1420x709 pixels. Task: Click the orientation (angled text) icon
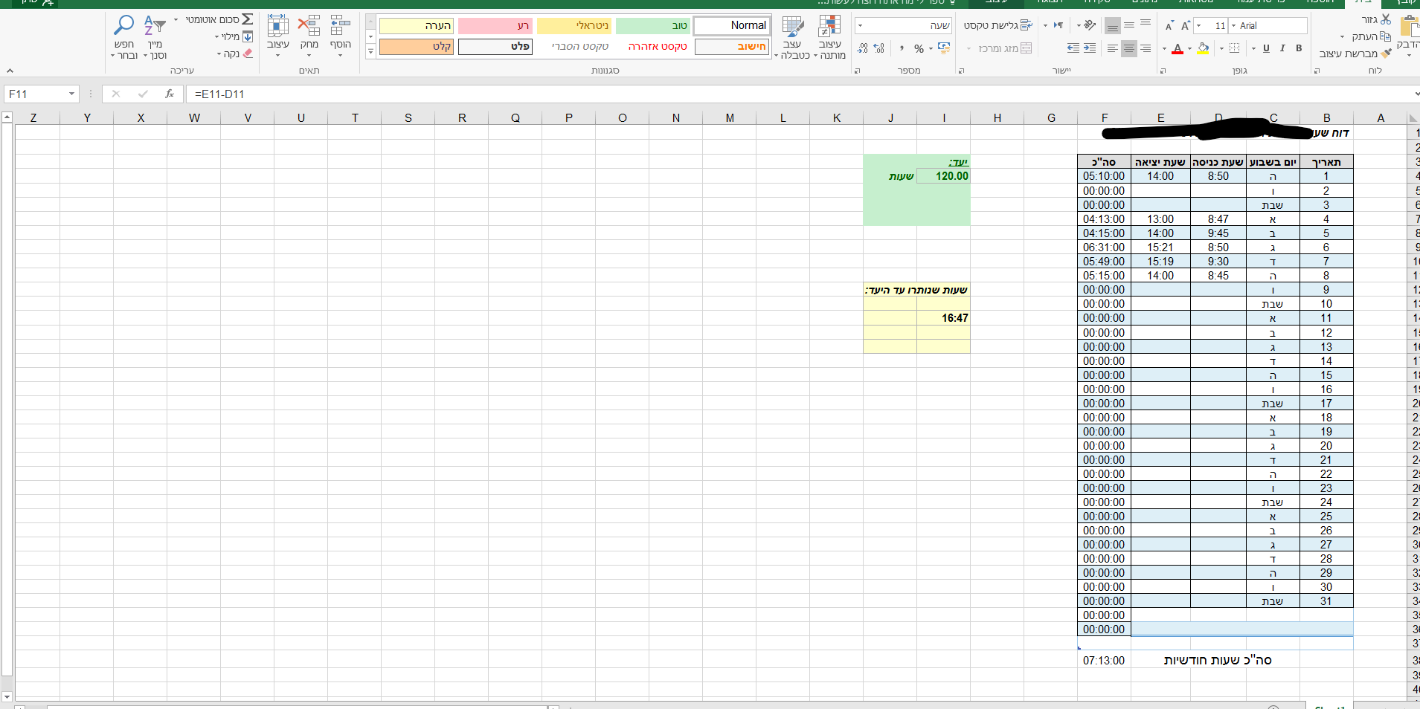click(1090, 25)
